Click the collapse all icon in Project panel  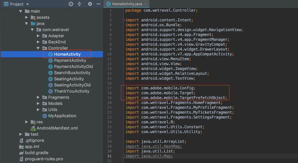80,4
